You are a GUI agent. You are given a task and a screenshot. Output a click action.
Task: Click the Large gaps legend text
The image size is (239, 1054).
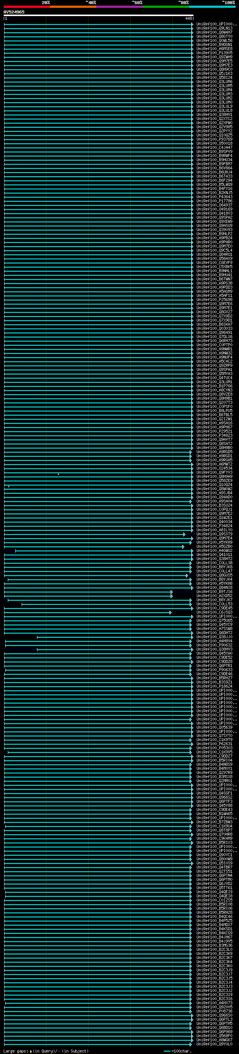pos(46,1051)
